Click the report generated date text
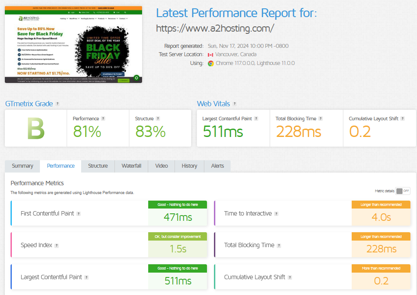This screenshot has width=417, height=295. 248,46
